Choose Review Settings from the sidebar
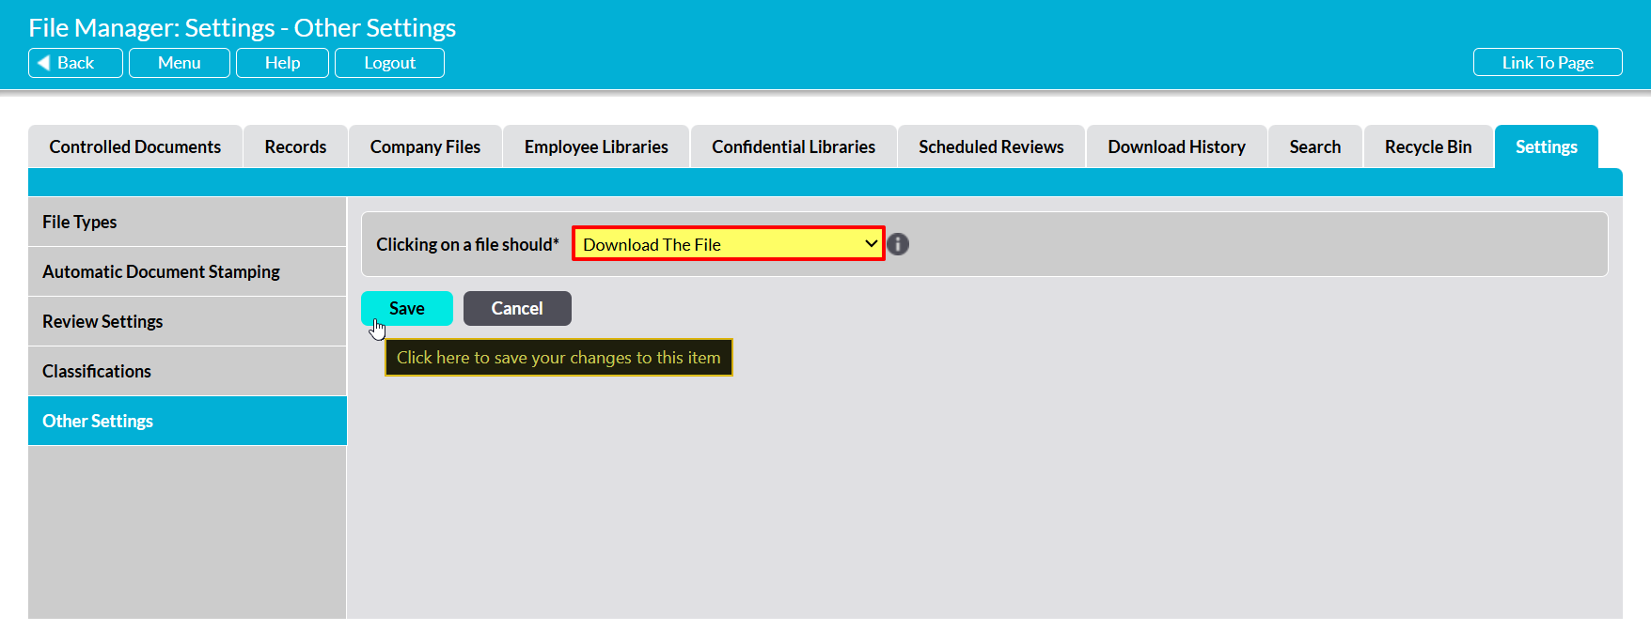 pos(102,321)
